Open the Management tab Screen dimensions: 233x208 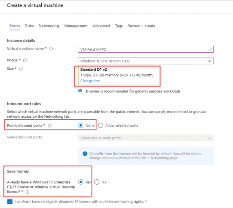click(76, 26)
